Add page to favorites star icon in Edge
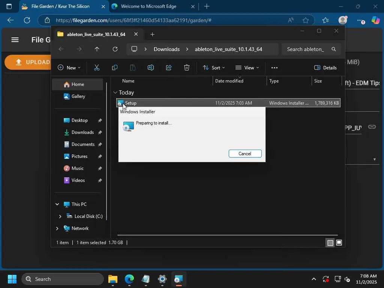Image resolution: width=384 pixels, height=288 pixels. pyautogui.click(x=305, y=20)
